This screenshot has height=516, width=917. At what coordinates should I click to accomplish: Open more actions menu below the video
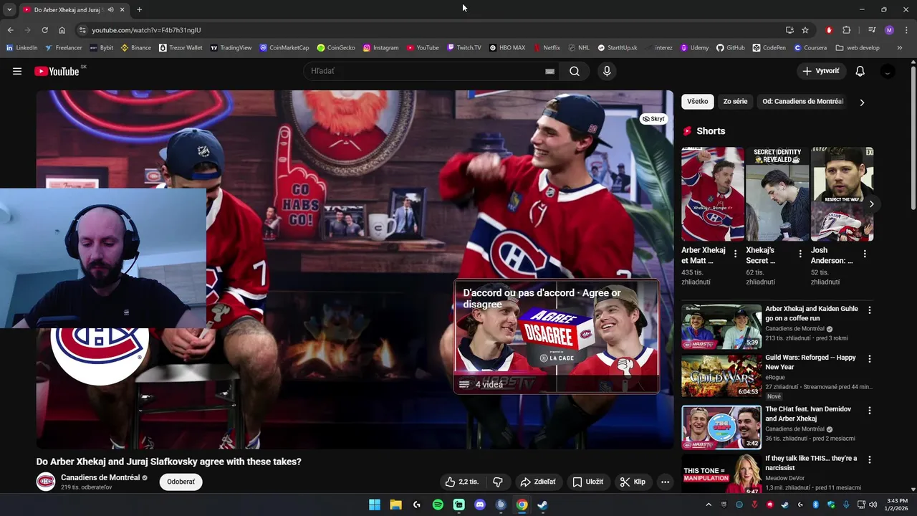pos(665,482)
